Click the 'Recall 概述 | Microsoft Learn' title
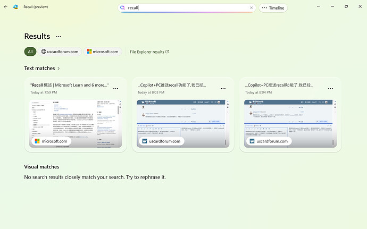This screenshot has height=229, width=367. coord(70,85)
